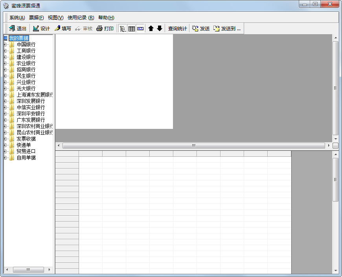Click the upward arrow icon on the toolbar
Screen dimensions: 342x277
151,28
